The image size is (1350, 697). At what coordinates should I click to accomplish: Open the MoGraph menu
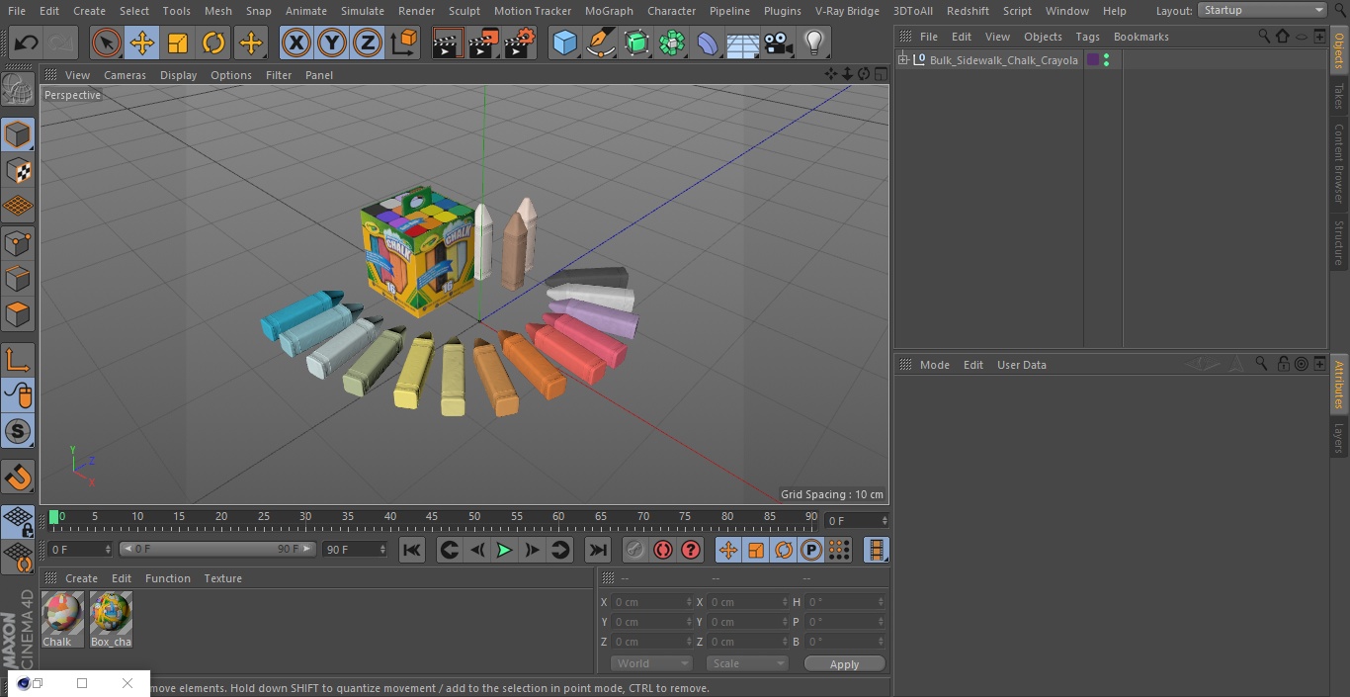click(x=609, y=11)
